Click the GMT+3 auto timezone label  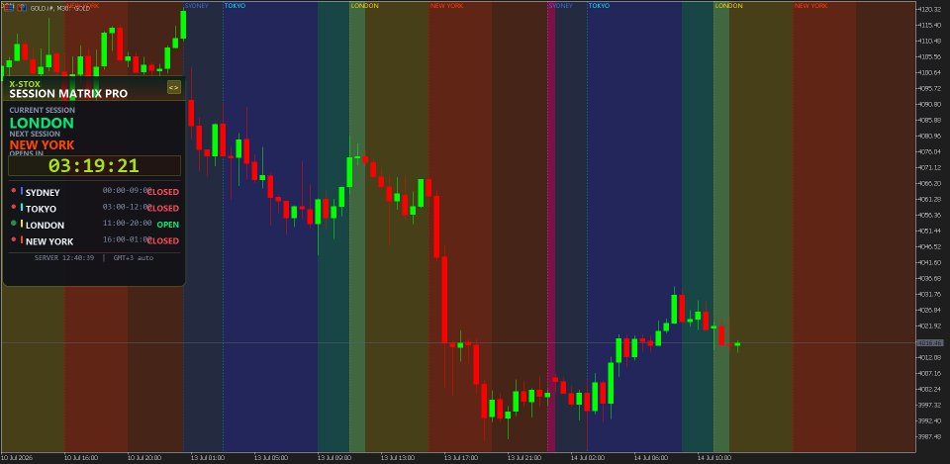[x=134, y=257]
